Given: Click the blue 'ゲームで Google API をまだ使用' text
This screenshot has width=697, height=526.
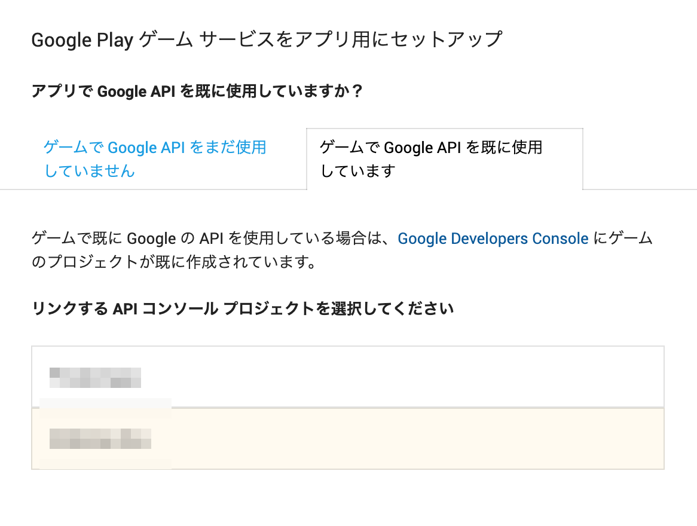Looking at the screenshot, I should pos(154,147).
